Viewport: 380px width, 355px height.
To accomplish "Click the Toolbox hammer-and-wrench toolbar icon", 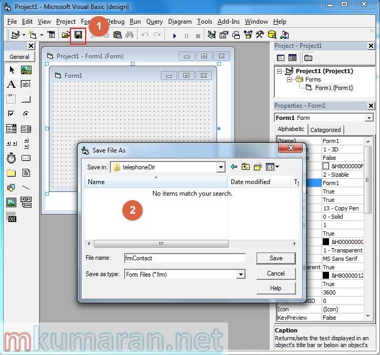I will (260, 35).
